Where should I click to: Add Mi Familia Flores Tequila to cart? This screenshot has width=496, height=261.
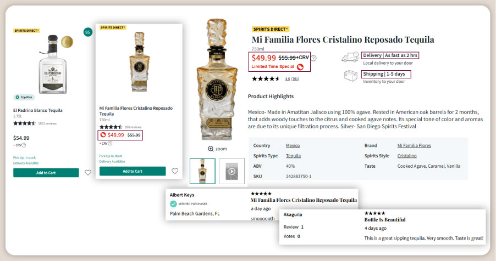[x=132, y=171]
